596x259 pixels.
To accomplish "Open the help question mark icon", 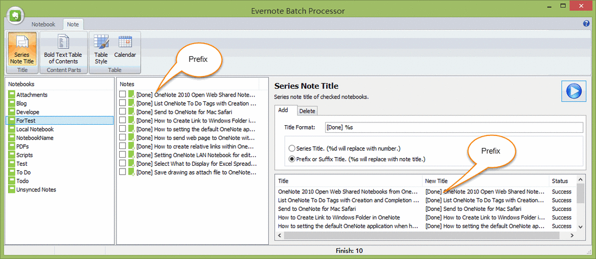I will (586, 24).
